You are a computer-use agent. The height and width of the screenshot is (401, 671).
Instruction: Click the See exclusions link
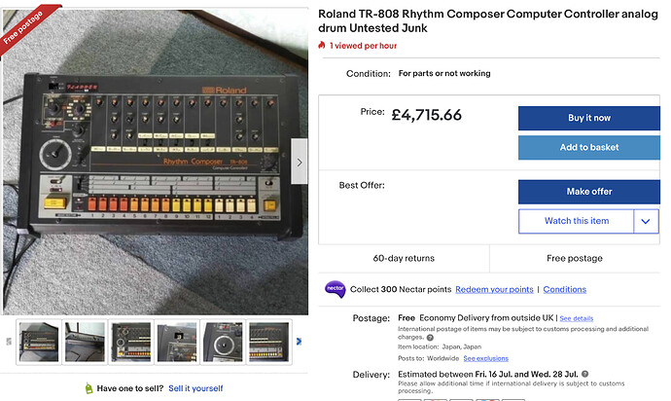pyautogui.click(x=485, y=358)
